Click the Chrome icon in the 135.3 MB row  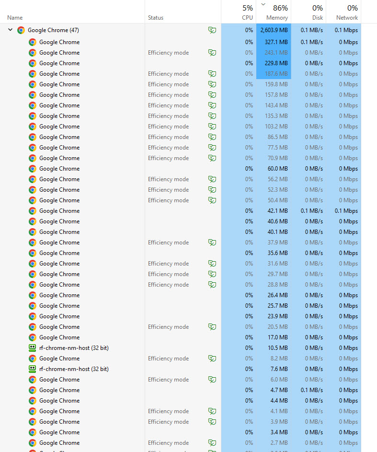(33, 116)
